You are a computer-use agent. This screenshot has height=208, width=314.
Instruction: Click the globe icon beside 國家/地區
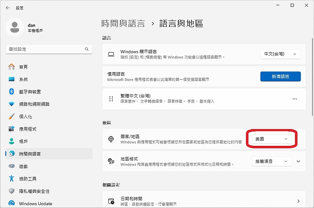point(111,139)
